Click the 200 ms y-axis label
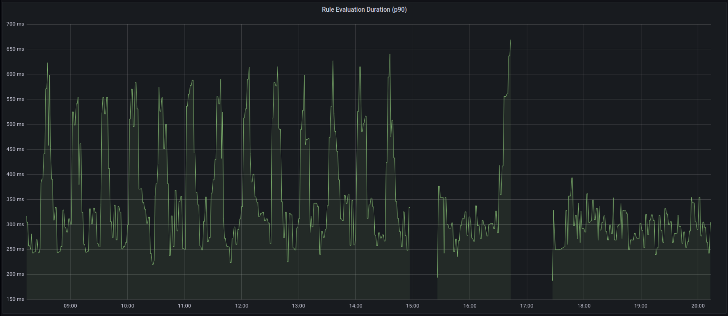The image size is (728, 316). click(15, 274)
